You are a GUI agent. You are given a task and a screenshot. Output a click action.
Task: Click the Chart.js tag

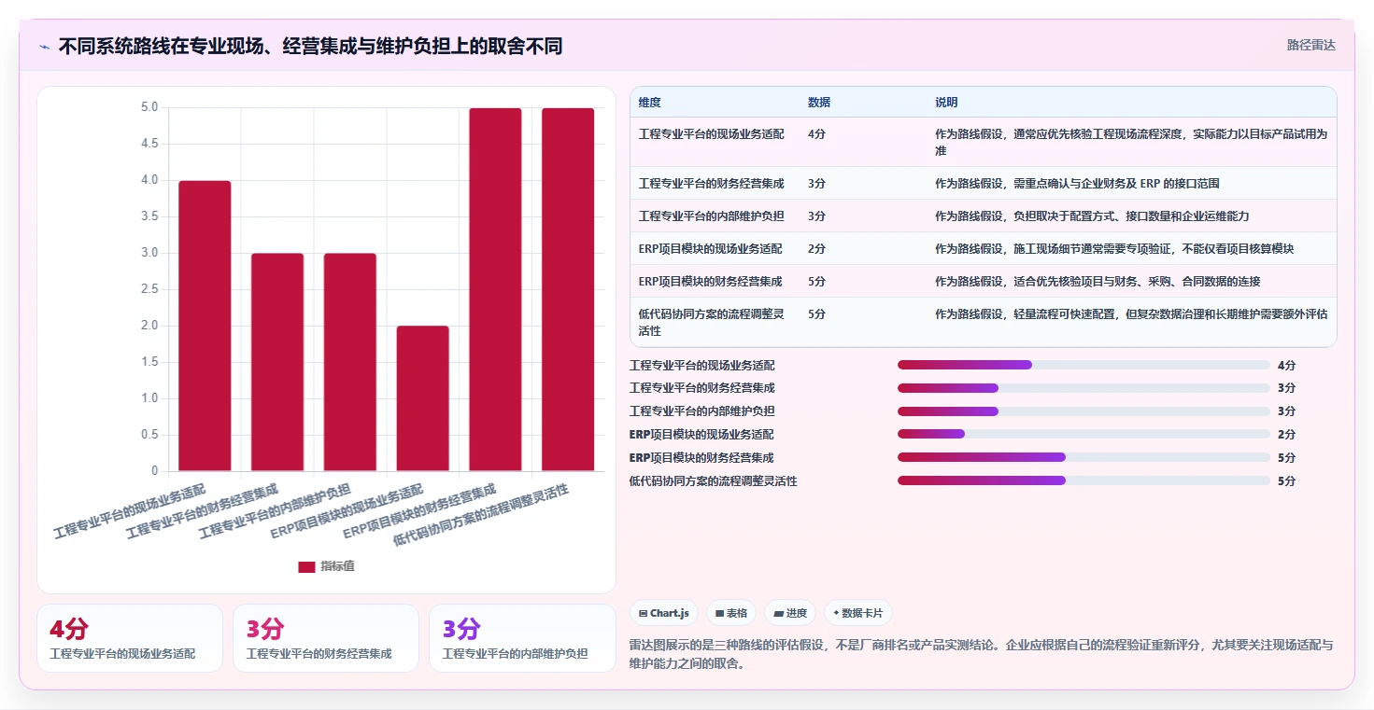(664, 613)
